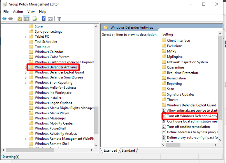Viewport: 226px width, 163px height.
Task: Expand the Windows Defender SmartScreen tree node
Action: pos(26,78)
